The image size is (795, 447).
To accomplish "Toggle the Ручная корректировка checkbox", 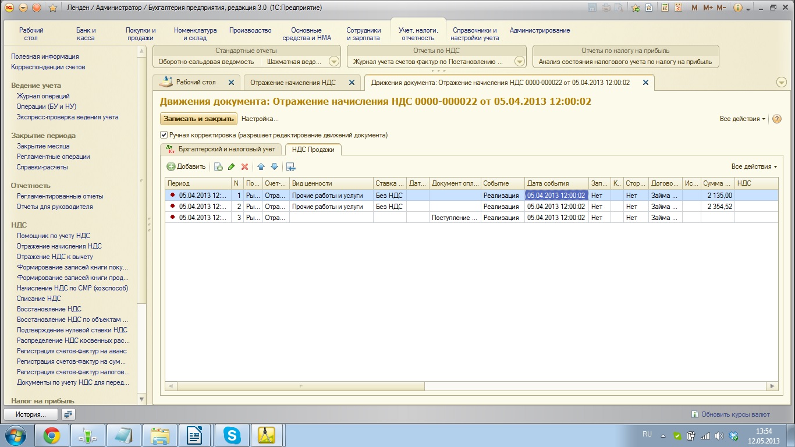I will tap(164, 135).
